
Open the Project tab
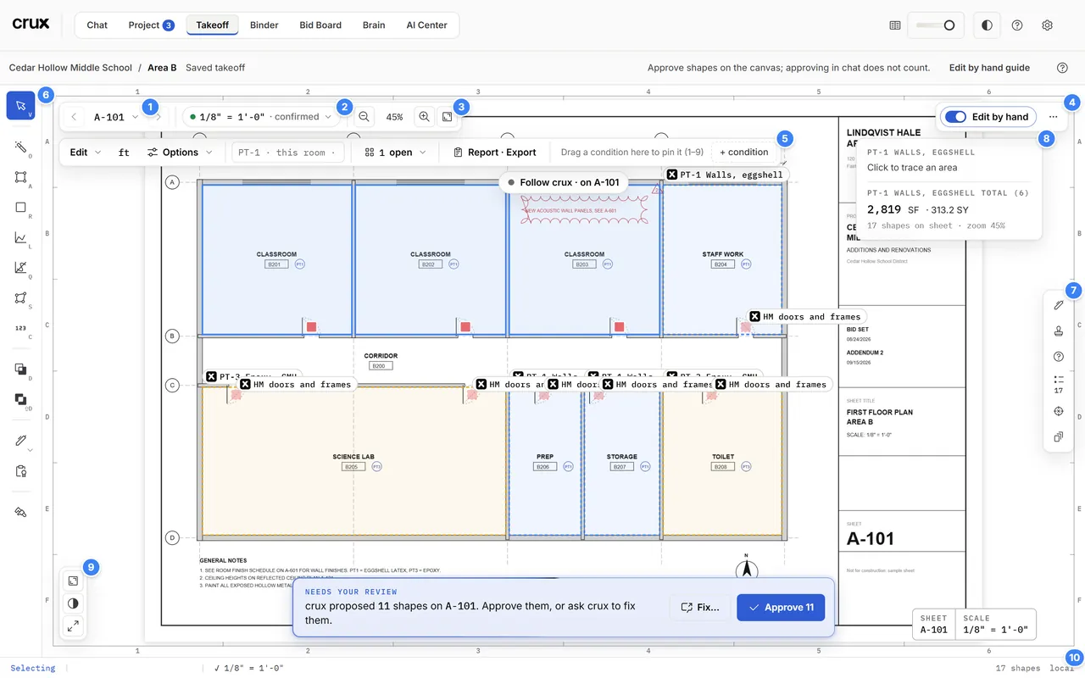tap(151, 25)
